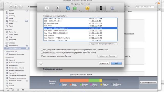Click the play button in iTunes toolbar
The height and width of the screenshot is (92, 164).
pyautogui.click(x=16, y=7)
